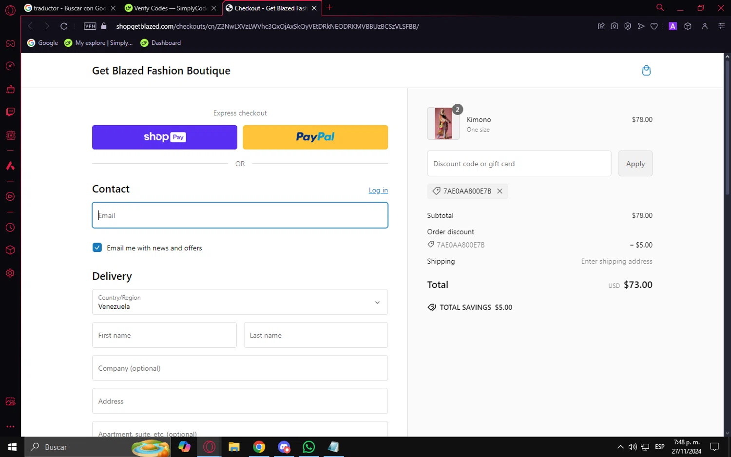Click the Get Blazed Fashion Boutique title
Viewport: 731px width, 457px height.
[x=161, y=71]
